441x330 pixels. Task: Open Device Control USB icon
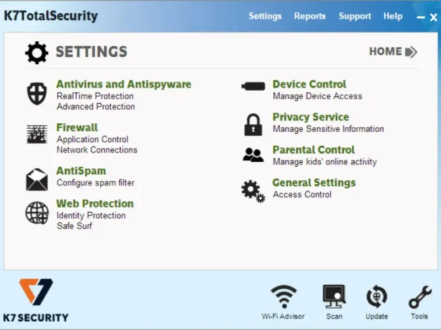pos(253,86)
